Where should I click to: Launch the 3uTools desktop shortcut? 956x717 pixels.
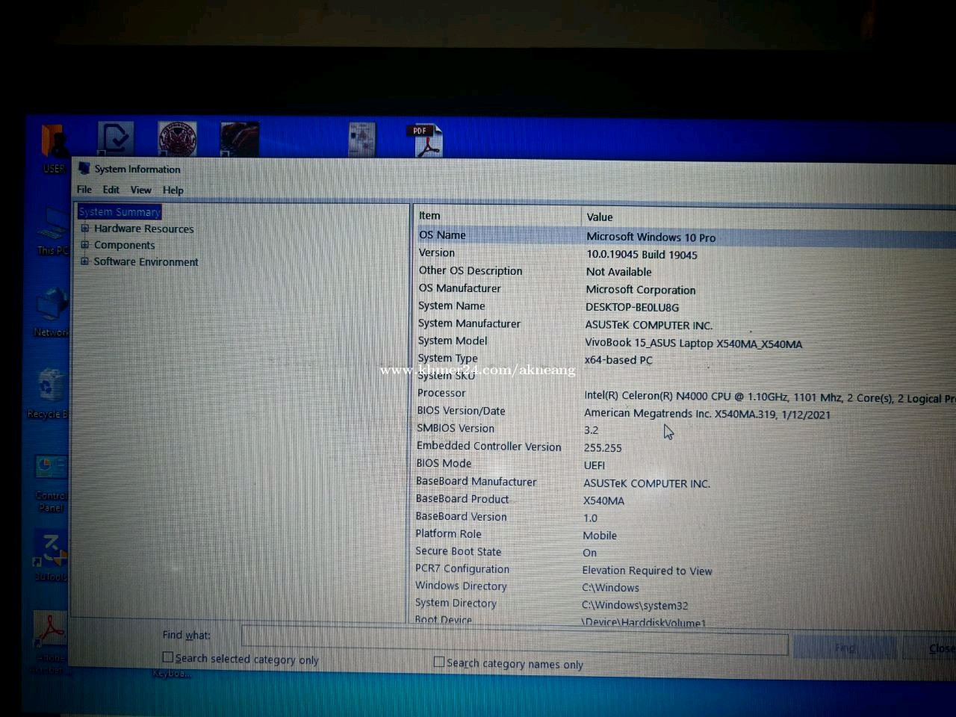tap(51, 557)
